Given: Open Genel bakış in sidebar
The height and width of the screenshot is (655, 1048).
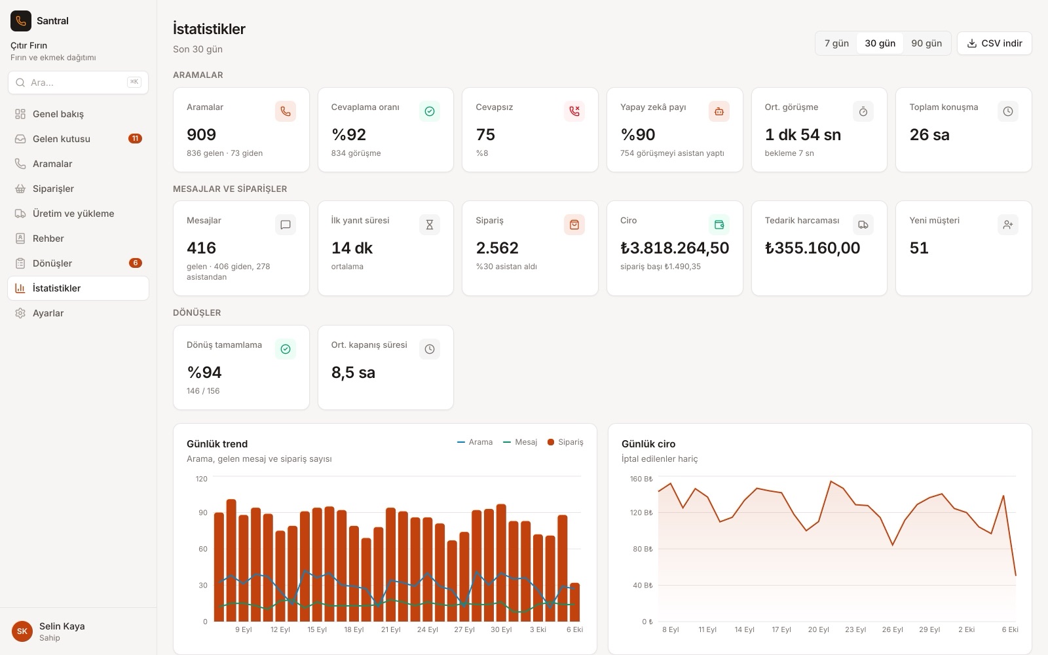Looking at the screenshot, I should pyautogui.click(x=78, y=114).
